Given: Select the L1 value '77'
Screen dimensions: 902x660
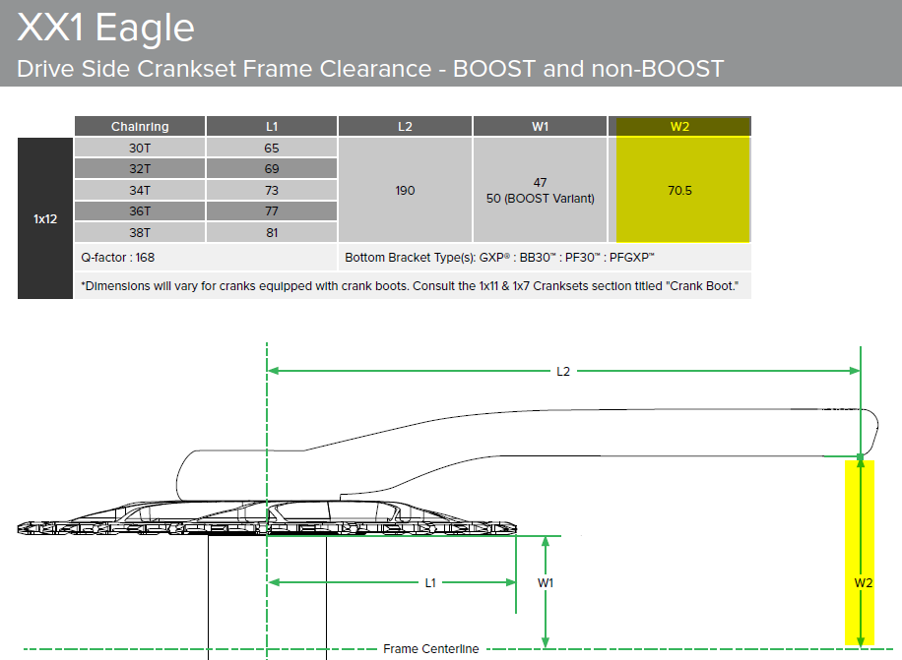Looking at the screenshot, I should [x=272, y=211].
